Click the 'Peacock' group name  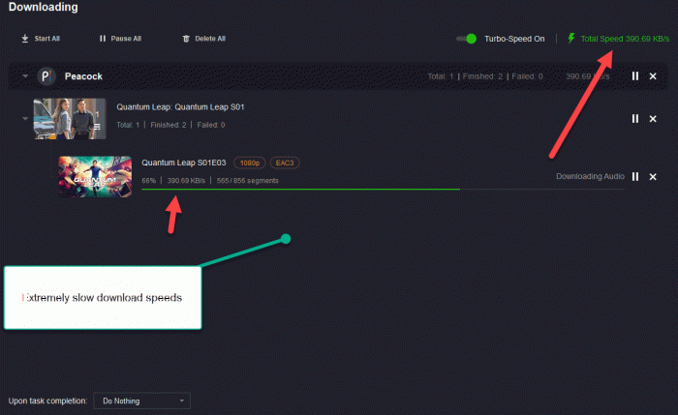(83, 76)
